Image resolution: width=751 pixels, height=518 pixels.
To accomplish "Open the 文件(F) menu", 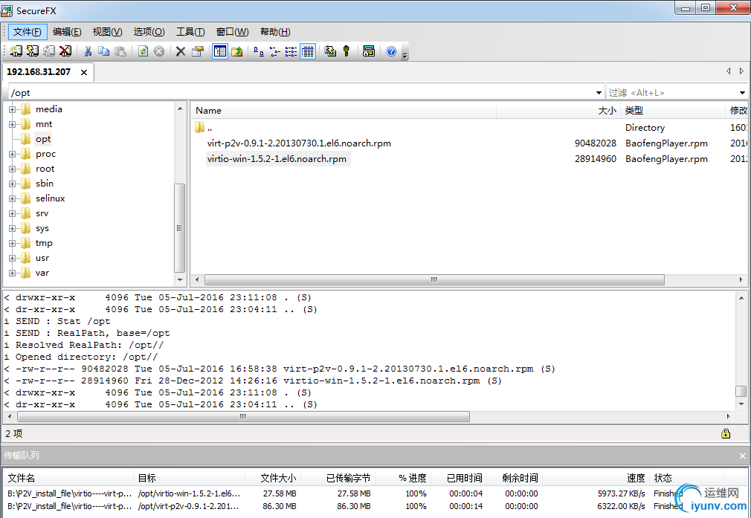I will point(28,32).
